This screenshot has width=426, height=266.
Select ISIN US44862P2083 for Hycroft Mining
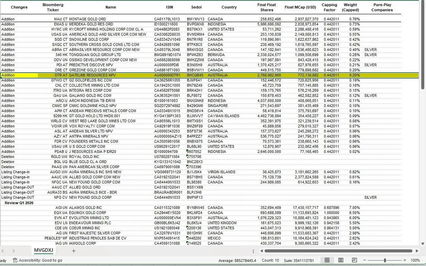167,29
